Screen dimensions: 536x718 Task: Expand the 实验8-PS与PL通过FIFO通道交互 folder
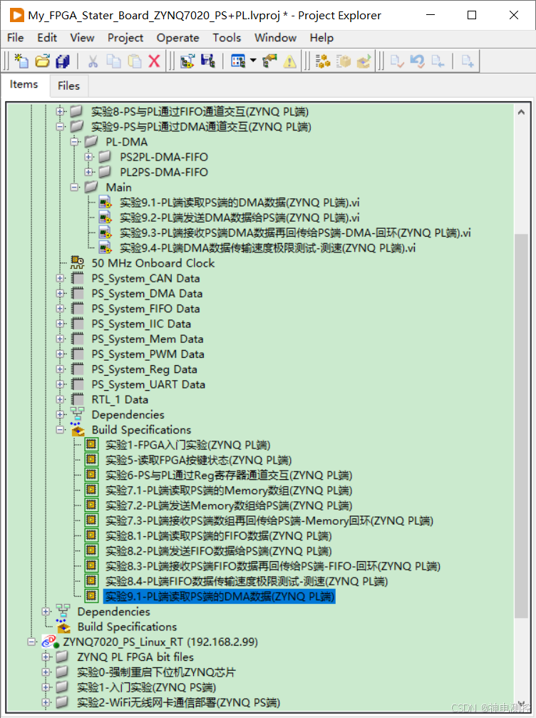(60, 111)
